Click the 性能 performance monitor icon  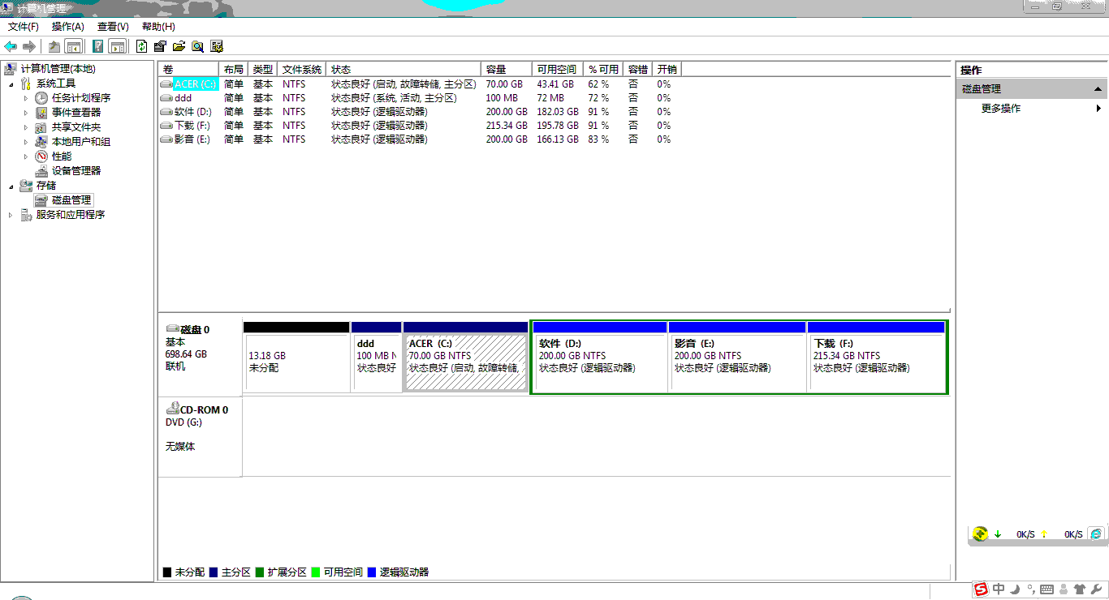tap(41, 156)
